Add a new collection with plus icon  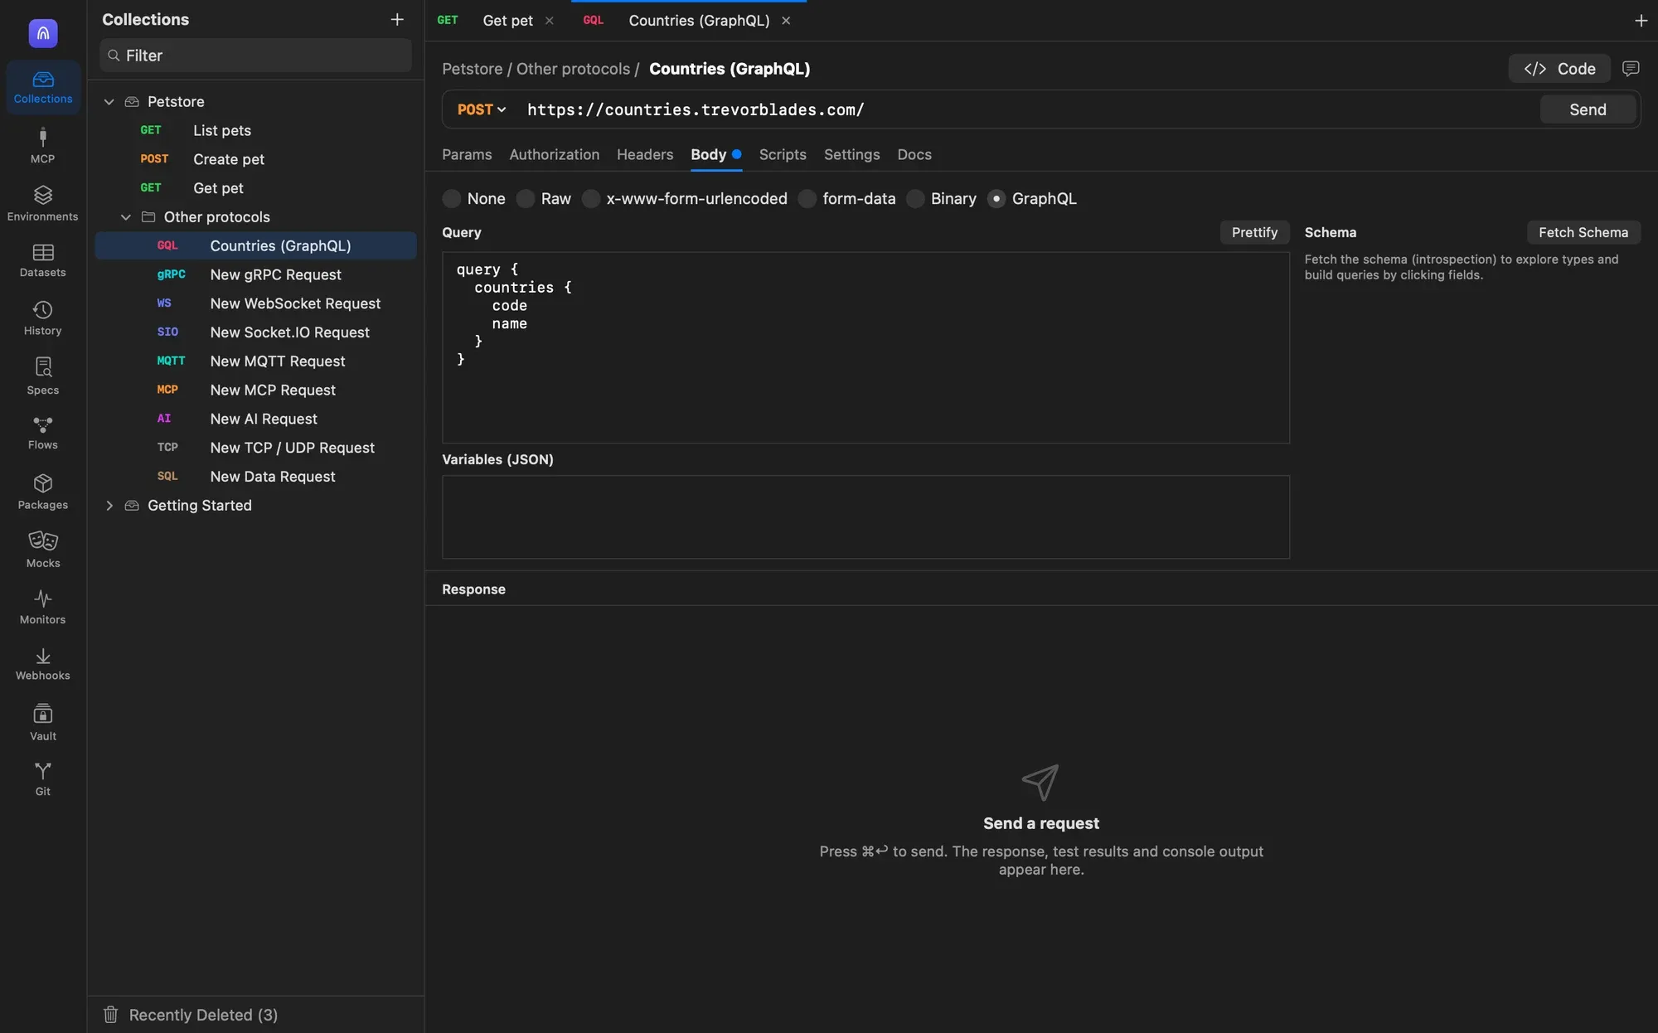[397, 19]
